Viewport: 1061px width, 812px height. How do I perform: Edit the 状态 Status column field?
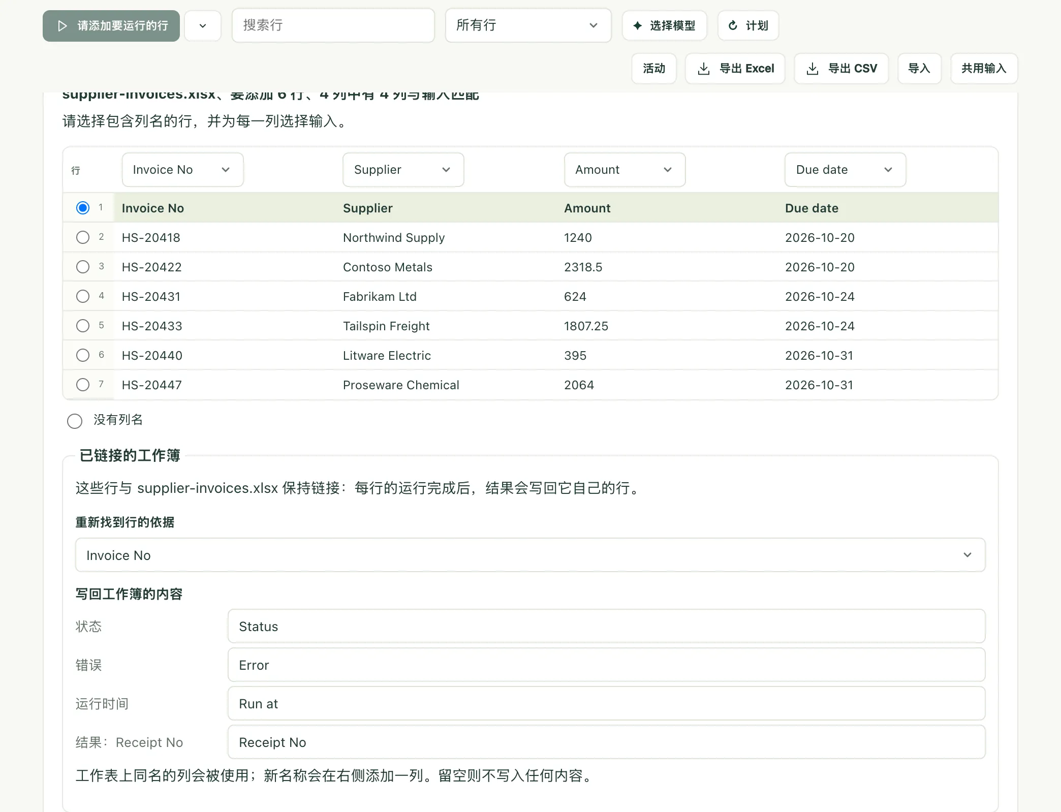(606, 626)
